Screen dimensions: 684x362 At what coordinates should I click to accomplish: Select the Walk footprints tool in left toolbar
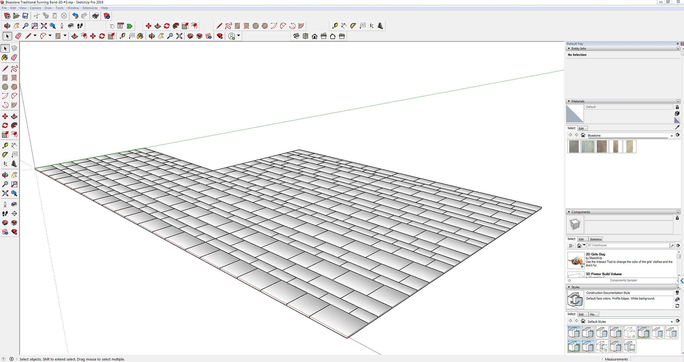click(x=5, y=214)
